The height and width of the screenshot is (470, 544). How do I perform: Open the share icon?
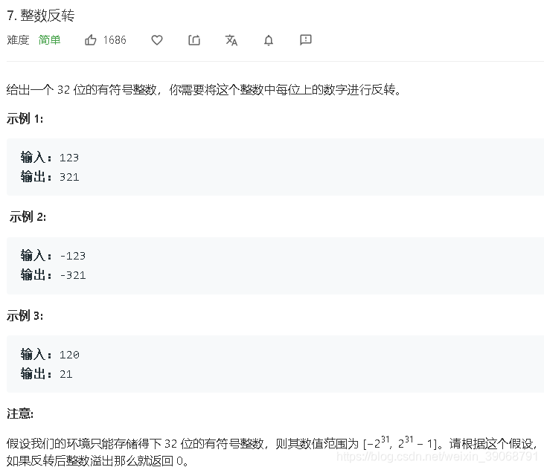tap(194, 40)
